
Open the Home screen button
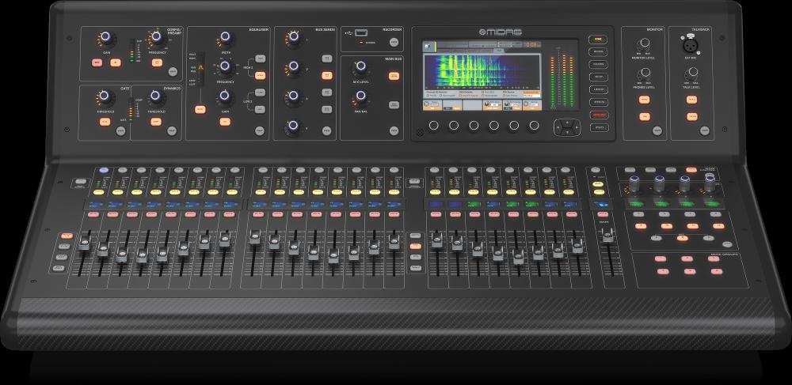597,38
